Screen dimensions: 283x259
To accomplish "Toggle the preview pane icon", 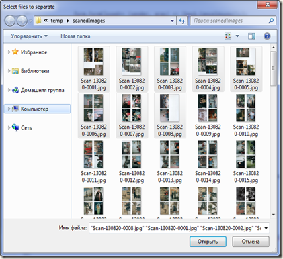I will point(251,36).
